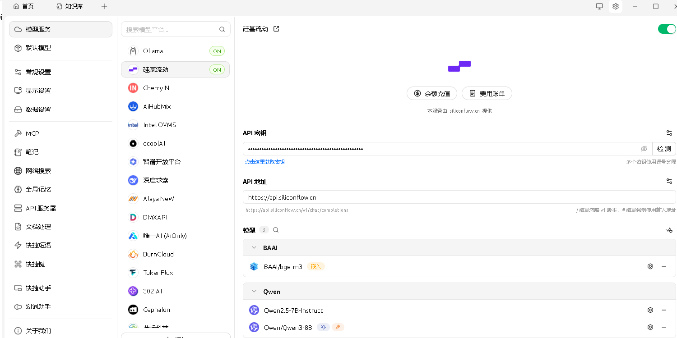This screenshot has height=338, width=677.
Task: Click the API服务器 server icon
Action: (x=18, y=208)
